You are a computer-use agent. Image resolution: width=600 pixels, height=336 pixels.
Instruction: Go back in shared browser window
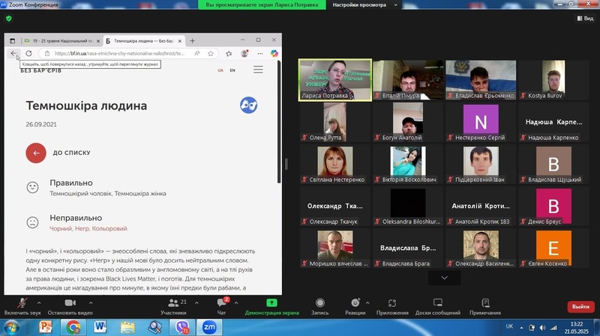tap(13, 53)
